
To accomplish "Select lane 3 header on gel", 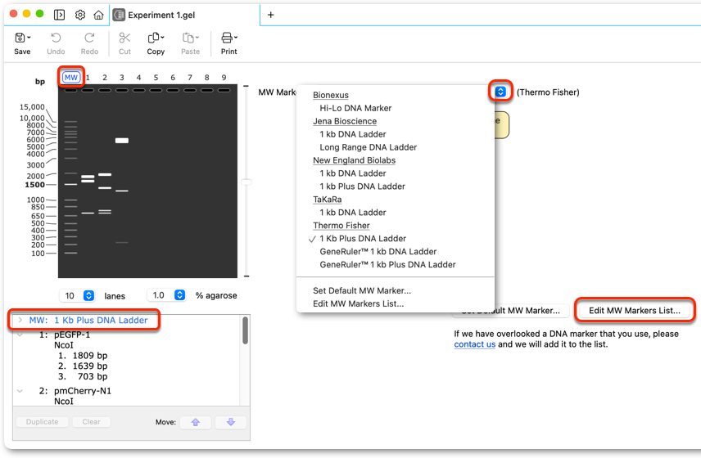I will tap(121, 78).
